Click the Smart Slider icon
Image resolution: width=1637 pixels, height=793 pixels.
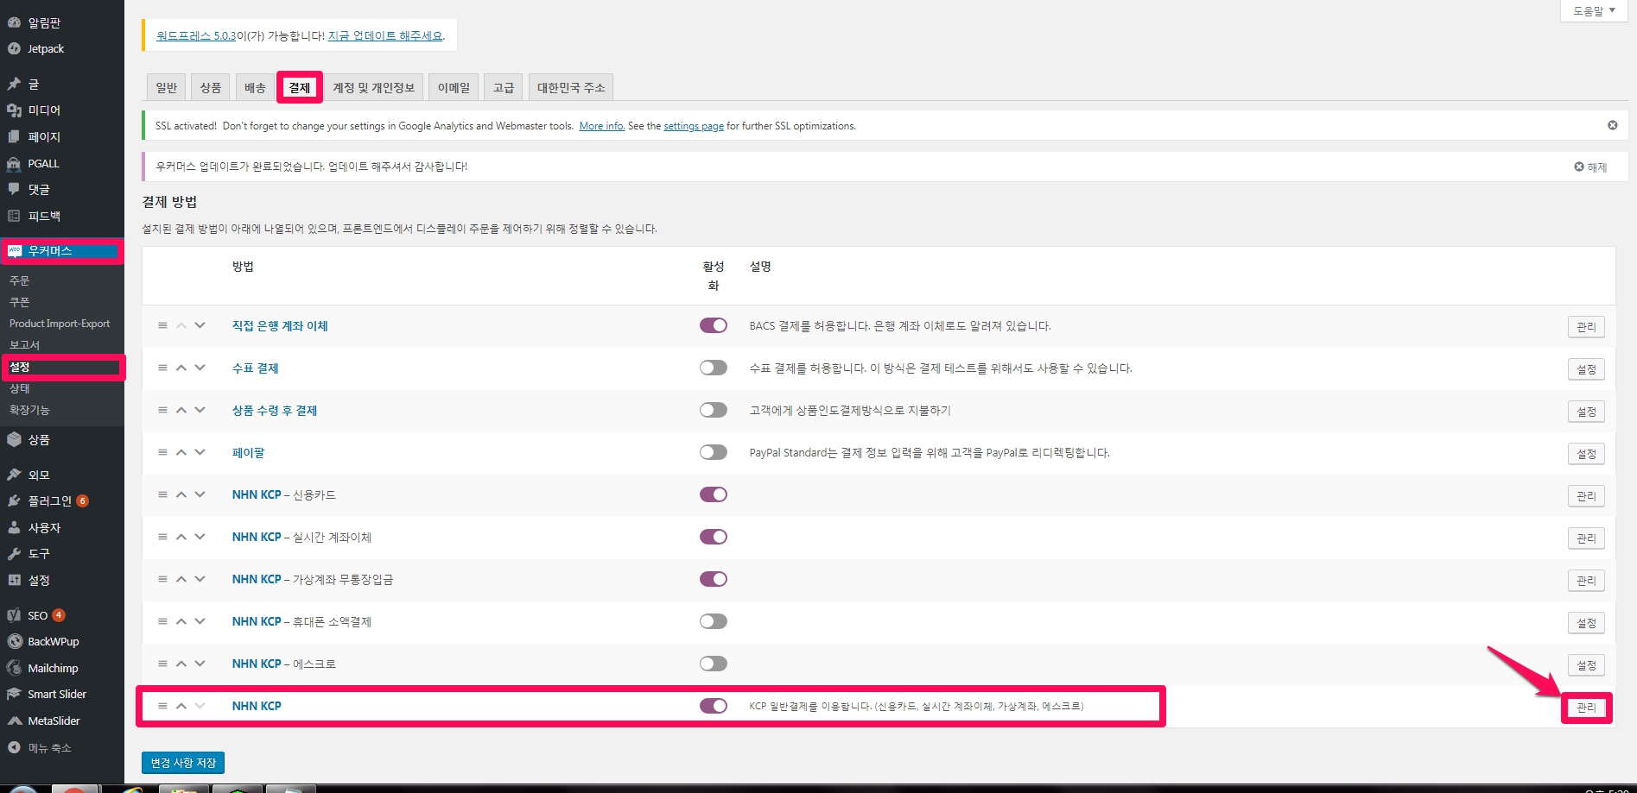(14, 695)
